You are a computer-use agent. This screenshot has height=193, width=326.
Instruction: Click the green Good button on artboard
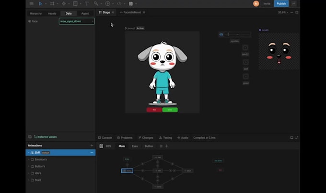(x=170, y=110)
